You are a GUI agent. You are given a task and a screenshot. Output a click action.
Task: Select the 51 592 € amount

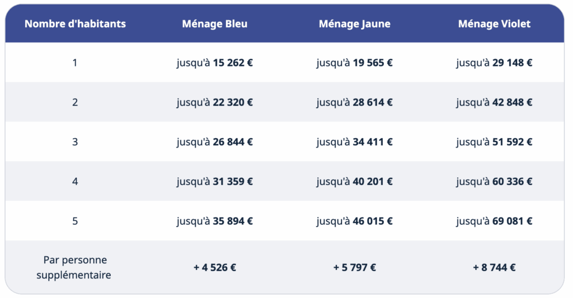(512, 142)
